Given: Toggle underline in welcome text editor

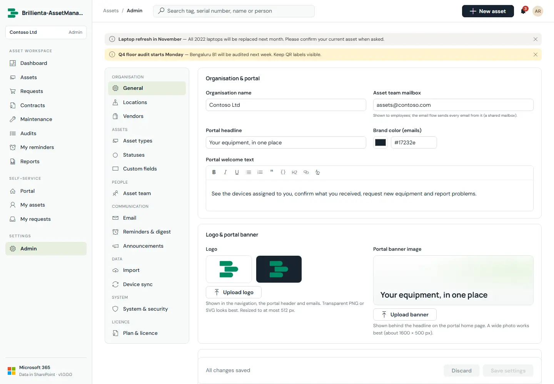Looking at the screenshot, I should pos(237,172).
